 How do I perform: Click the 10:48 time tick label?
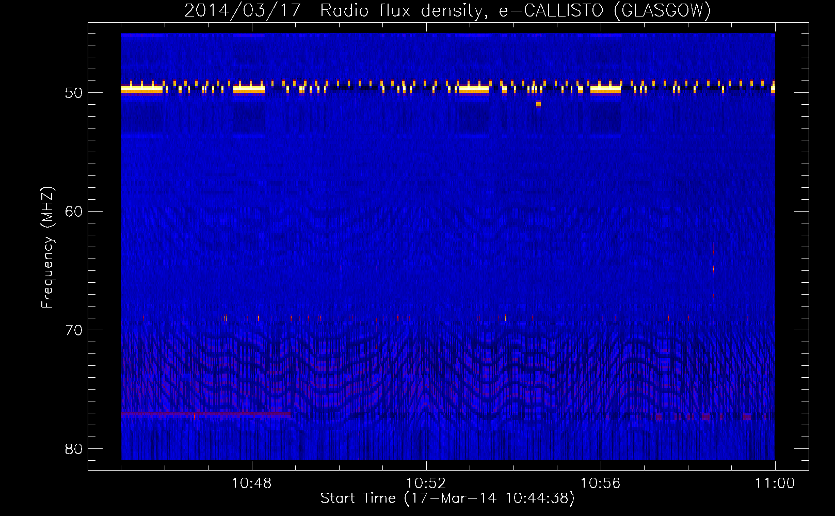(252, 483)
